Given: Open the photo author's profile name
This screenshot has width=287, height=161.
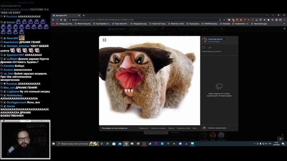Looking at the screenshot, I should pyautogui.click(x=215, y=39).
